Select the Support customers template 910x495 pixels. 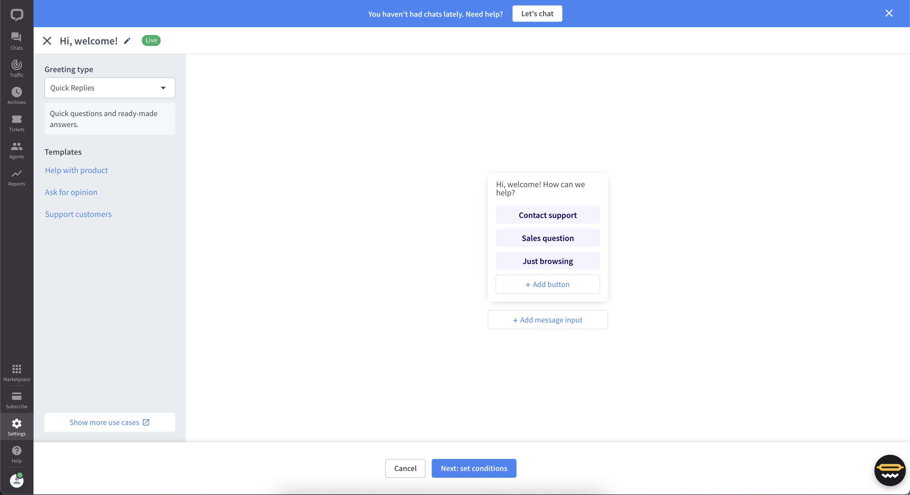(x=78, y=214)
